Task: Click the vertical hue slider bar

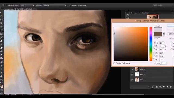Action: (x=151, y=44)
